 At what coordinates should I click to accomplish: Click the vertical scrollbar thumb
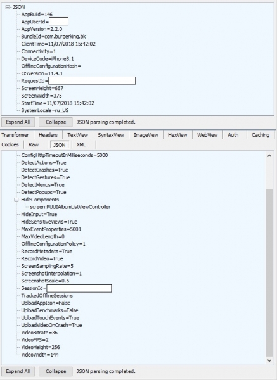(x=269, y=272)
